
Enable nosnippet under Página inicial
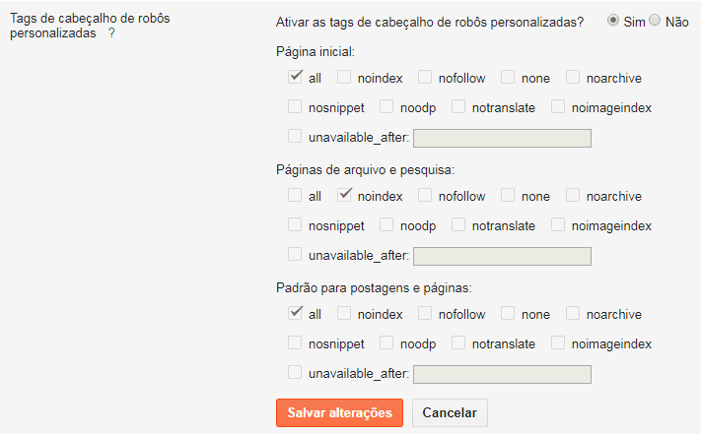[x=295, y=106]
